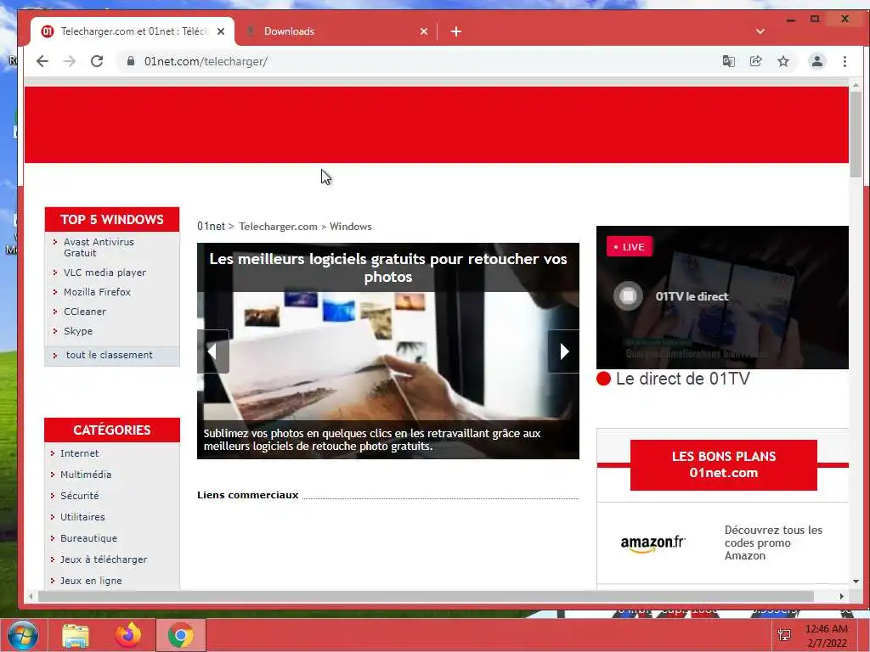870x652 pixels.
Task: Click the Windows breadcrumb
Action: (x=351, y=226)
